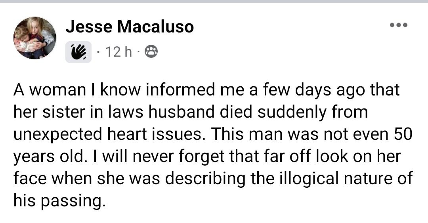Open the three-dot post options menu
Image resolution: width=428 pixels, height=223 pixels.
pos(398,25)
